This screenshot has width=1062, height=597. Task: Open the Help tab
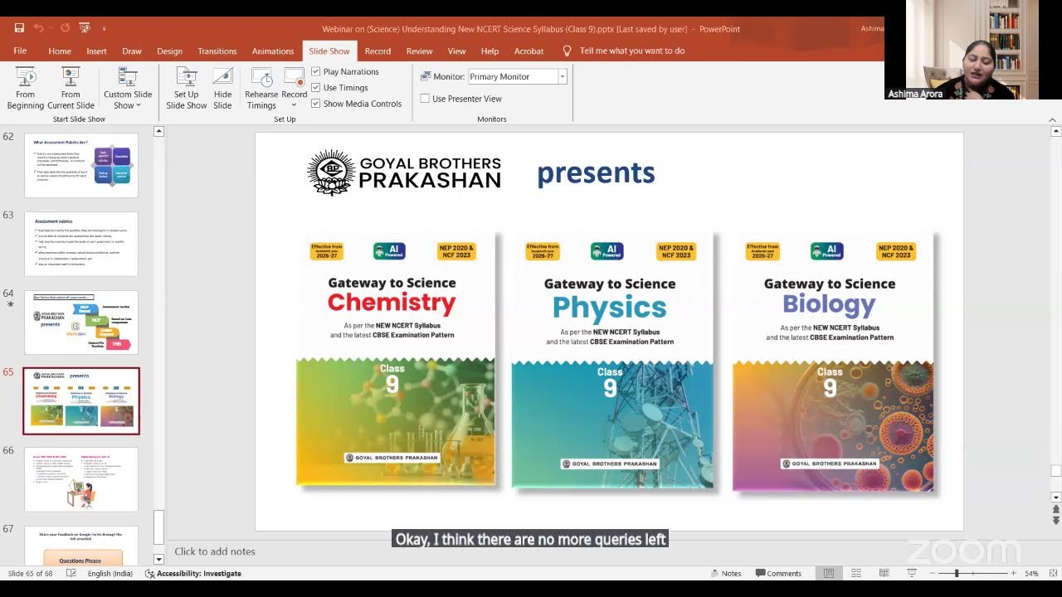490,51
